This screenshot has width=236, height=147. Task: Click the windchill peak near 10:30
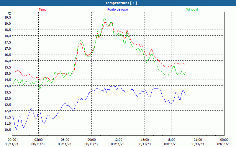pos(105,18)
